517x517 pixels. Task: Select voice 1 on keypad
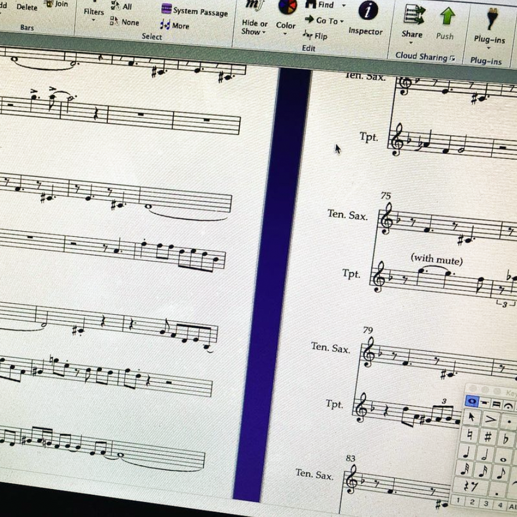[458, 500]
